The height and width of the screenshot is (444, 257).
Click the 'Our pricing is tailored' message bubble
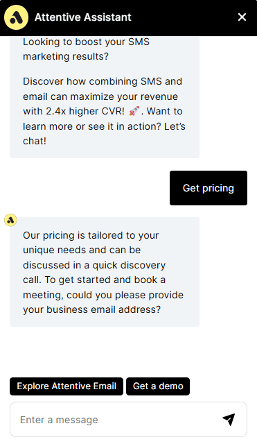tap(105, 272)
